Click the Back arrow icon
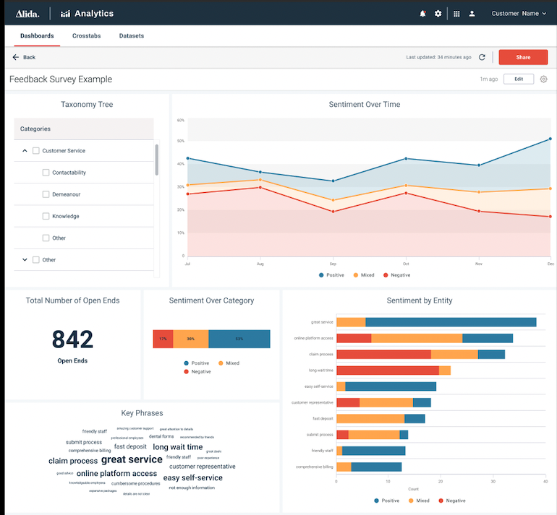This screenshot has height=515, width=557. tap(16, 57)
